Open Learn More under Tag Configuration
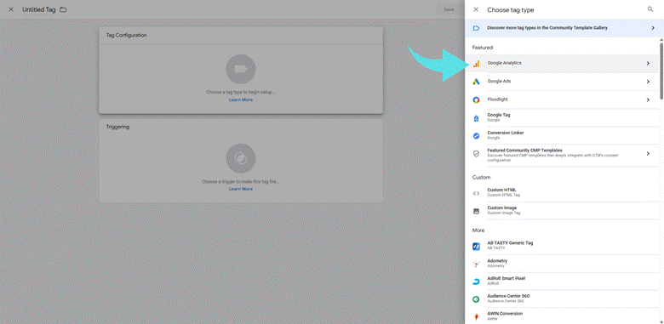 241,99
